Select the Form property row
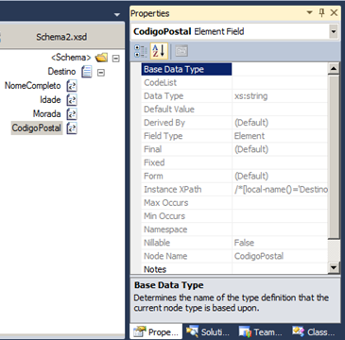This screenshot has width=345, height=340. [x=234, y=176]
